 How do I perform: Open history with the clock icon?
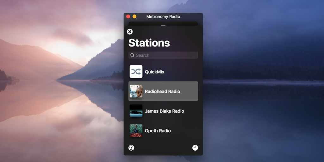pos(195,148)
